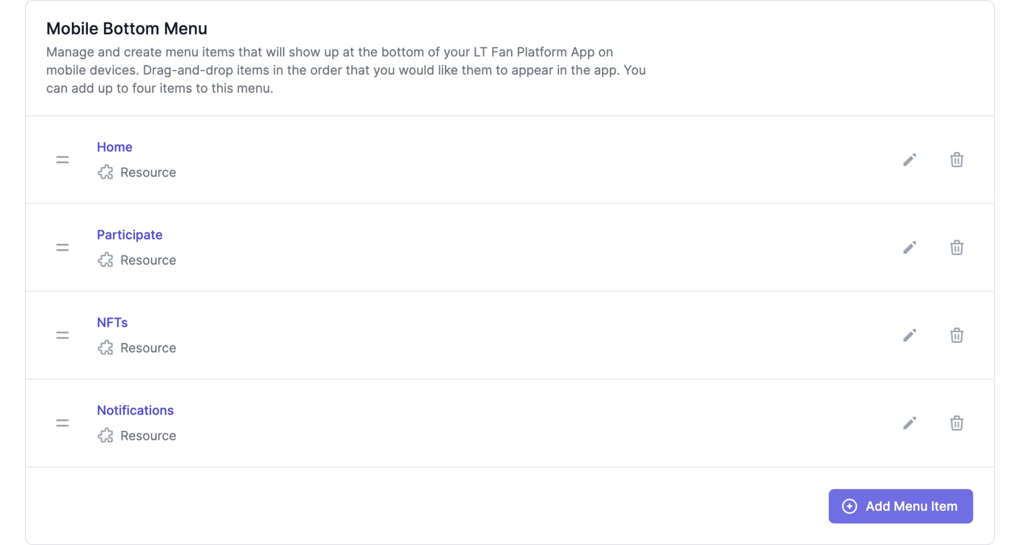The height and width of the screenshot is (545, 1021).
Task: Click the Add Menu Item button
Action: click(x=900, y=506)
